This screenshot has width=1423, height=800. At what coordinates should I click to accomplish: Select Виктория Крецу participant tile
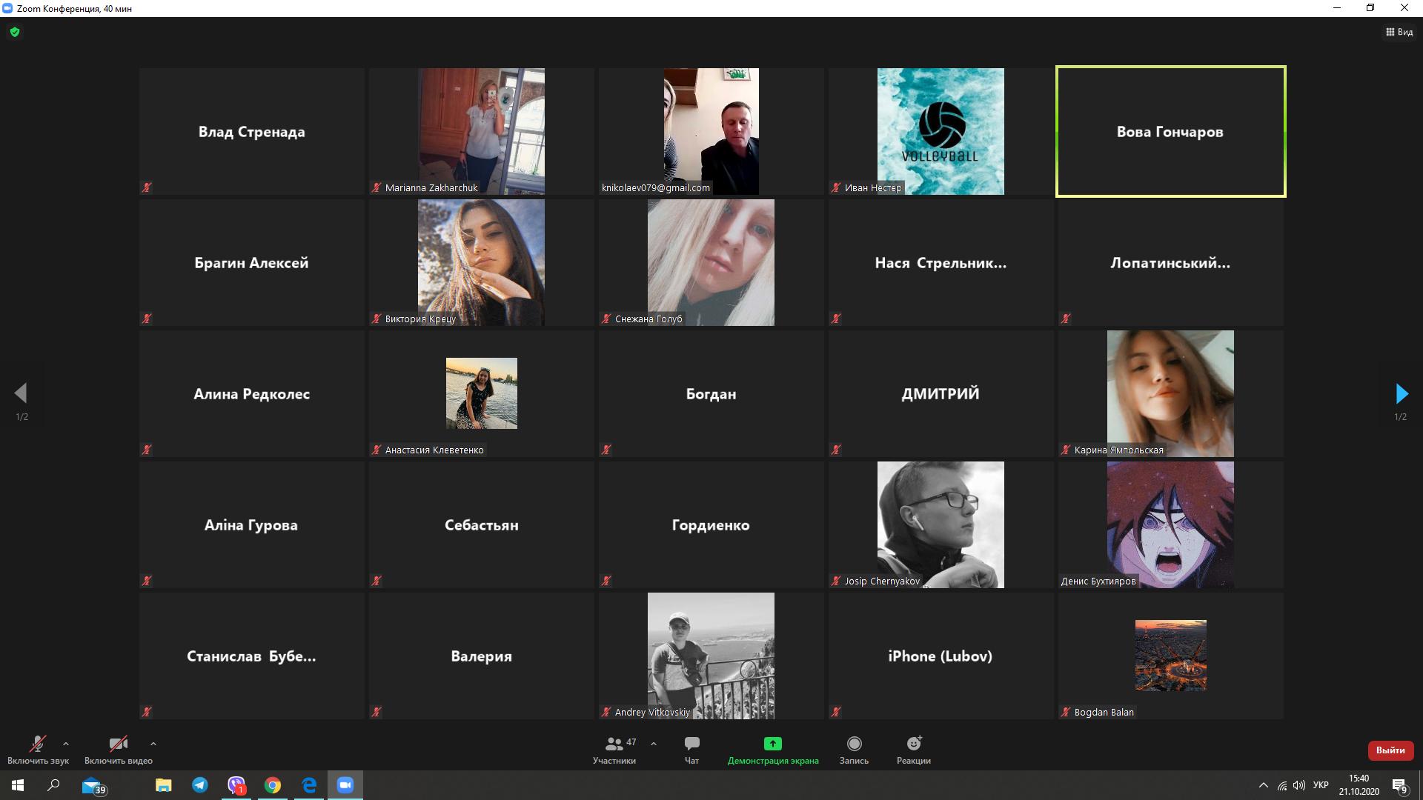click(x=481, y=263)
